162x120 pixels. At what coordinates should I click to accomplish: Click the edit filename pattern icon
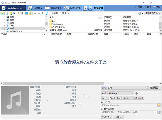tap(159, 112)
